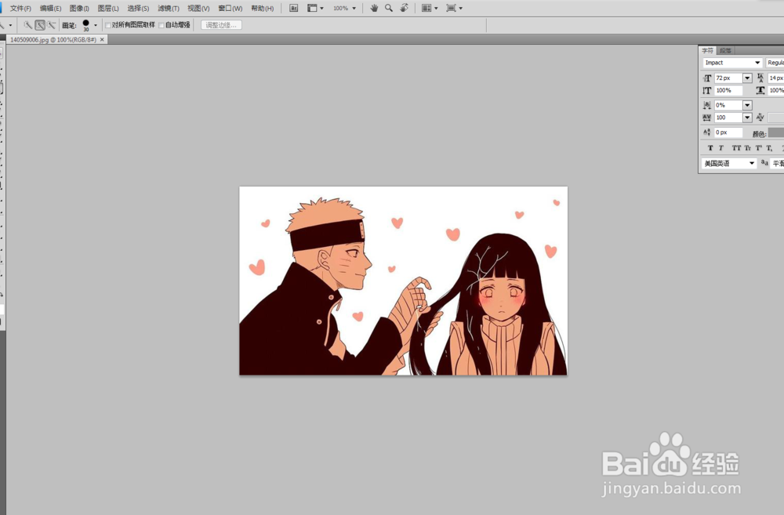Viewport: 784px width, 515px height.
Task: Click the horizontal scale 100% field
Action: coord(776,90)
